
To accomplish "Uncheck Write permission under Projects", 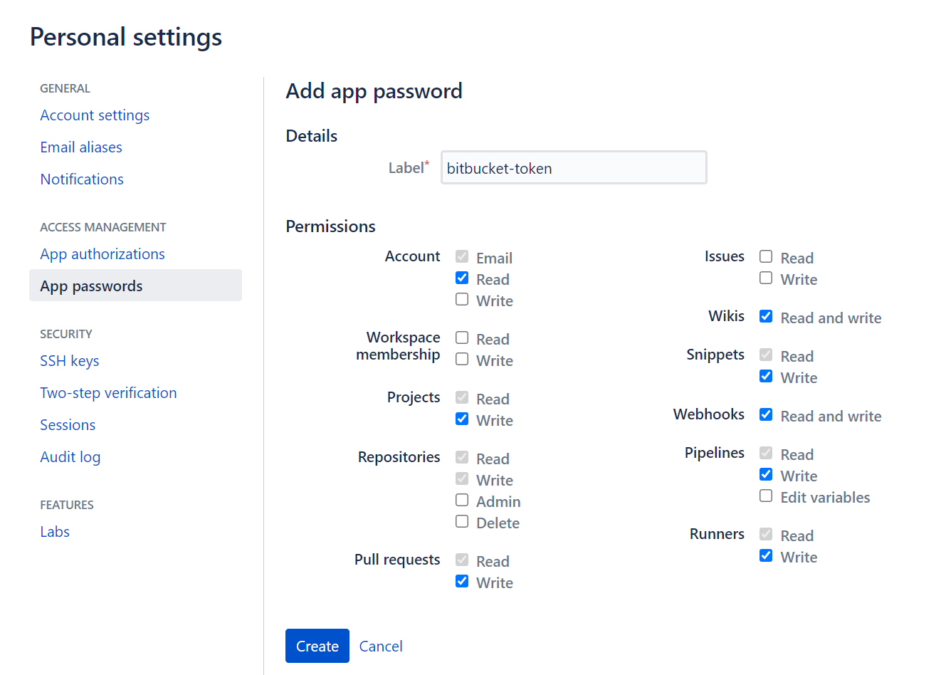I will pyautogui.click(x=462, y=419).
